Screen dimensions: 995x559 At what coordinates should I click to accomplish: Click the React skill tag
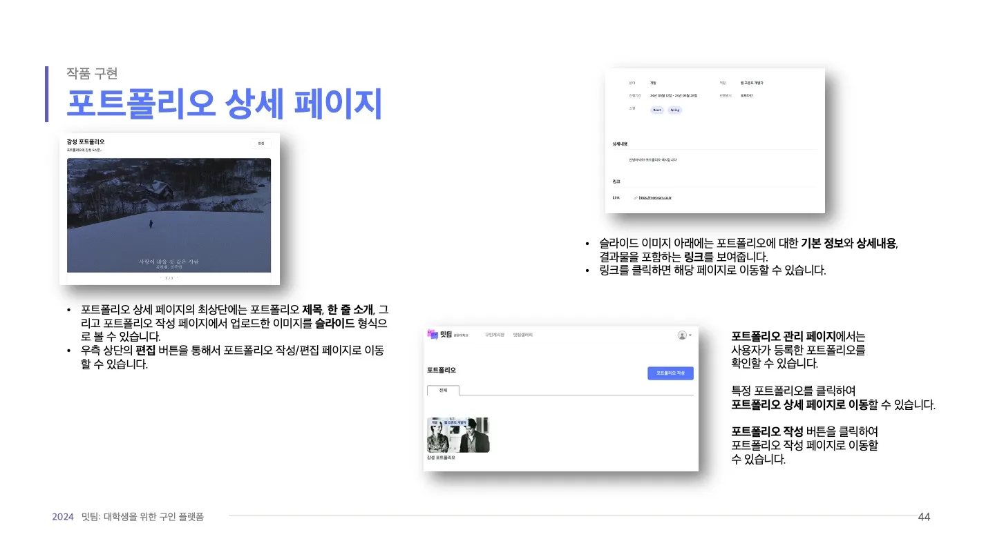[657, 110]
